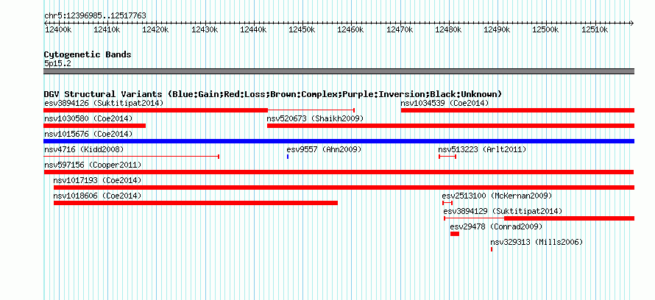The image size is (655, 300).
Task: Click the gray 5p15.2 cytogenetic band bar
Action: pos(339,71)
